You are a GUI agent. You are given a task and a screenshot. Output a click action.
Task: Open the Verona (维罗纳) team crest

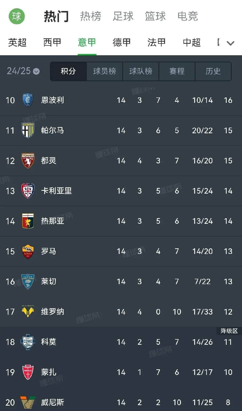[28, 312]
